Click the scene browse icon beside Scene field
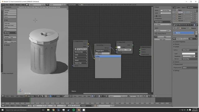199x112 pixels. click(x=48, y=5)
